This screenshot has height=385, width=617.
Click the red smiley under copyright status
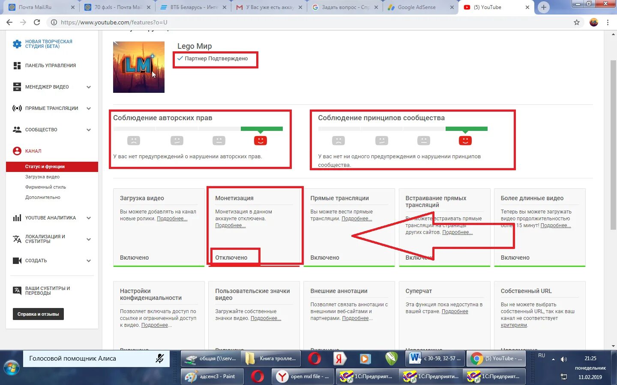pyautogui.click(x=261, y=140)
